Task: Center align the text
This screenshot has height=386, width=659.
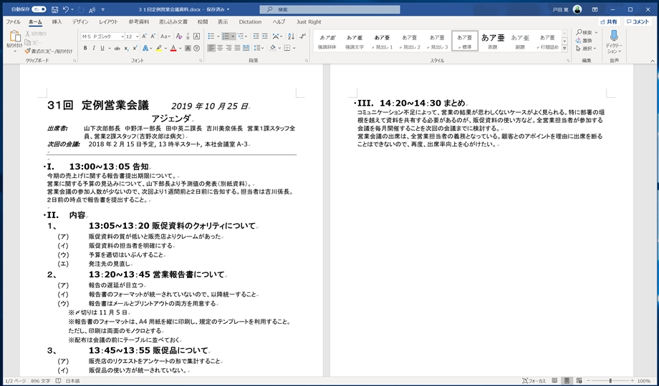Action: (x=220, y=49)
